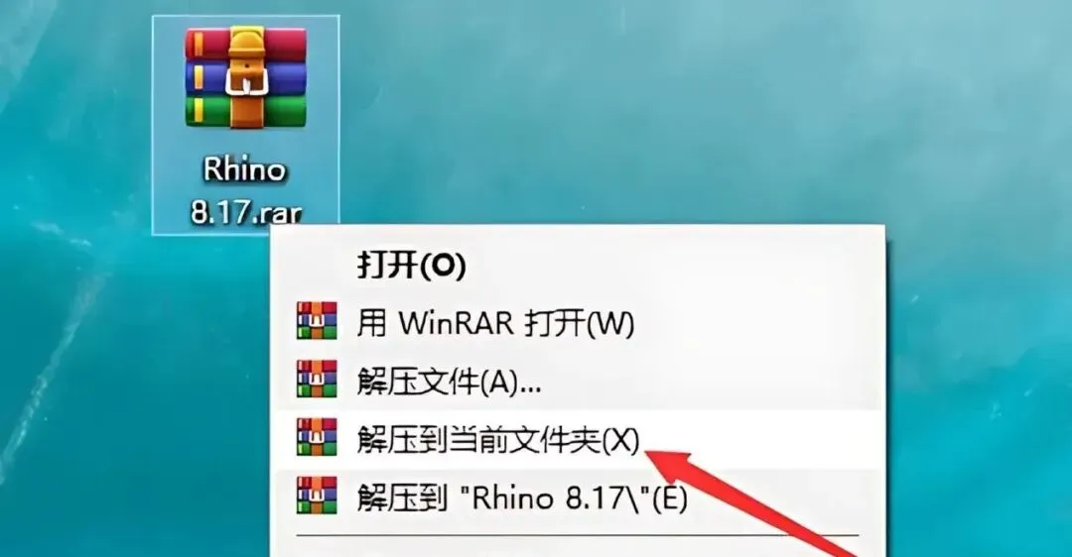Click the green book of the archive icon
The height and width of the screenshot is (557, 1072).
[x=245, y=111]
